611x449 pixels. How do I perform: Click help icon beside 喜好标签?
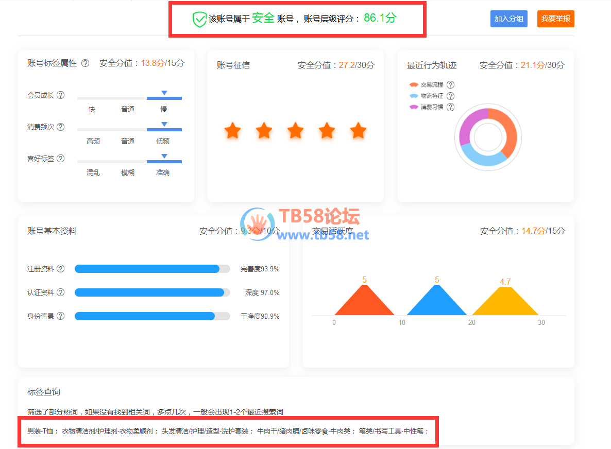pyautogui.click(x=61, y=159)
